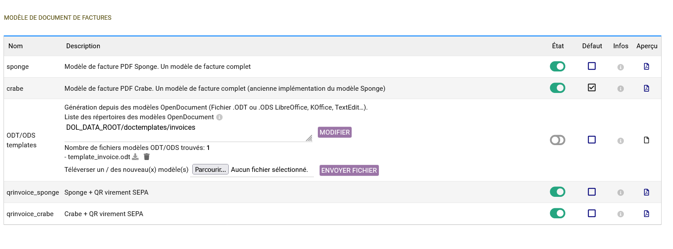Open PDF preview for sponge model
673x249 pixels.
(646, 67)
